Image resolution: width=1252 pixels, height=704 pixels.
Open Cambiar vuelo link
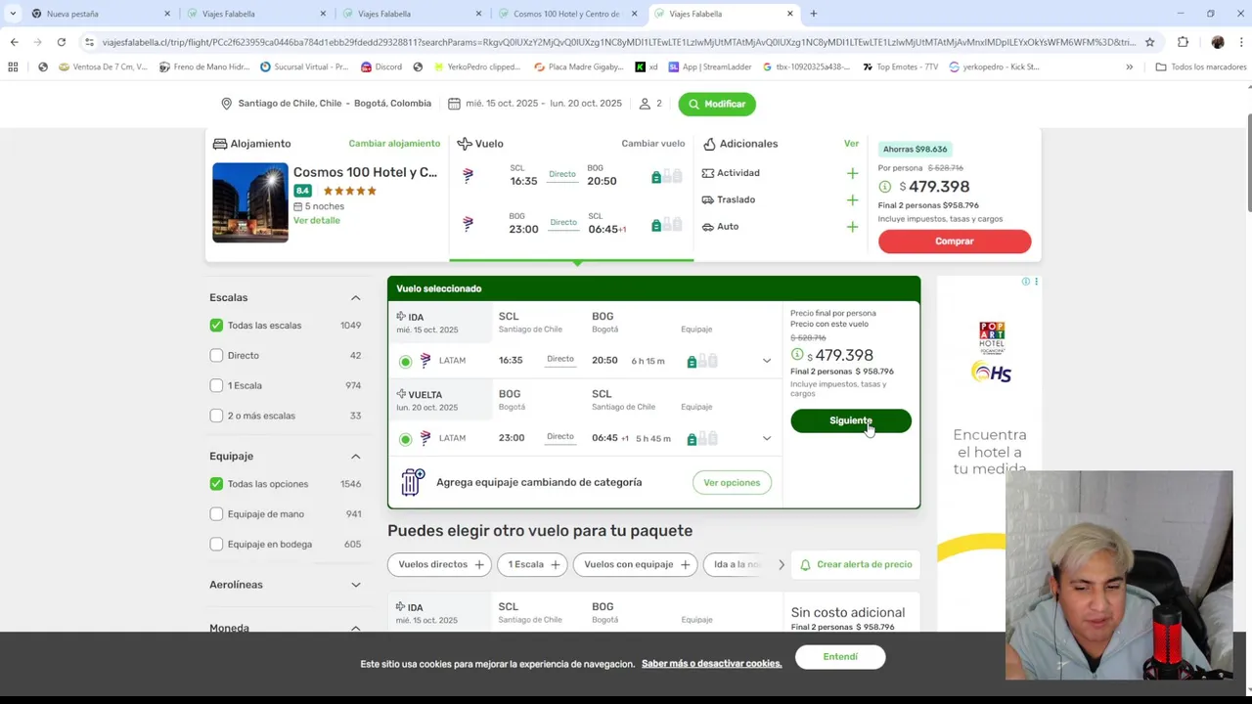[x=653, y=144]
